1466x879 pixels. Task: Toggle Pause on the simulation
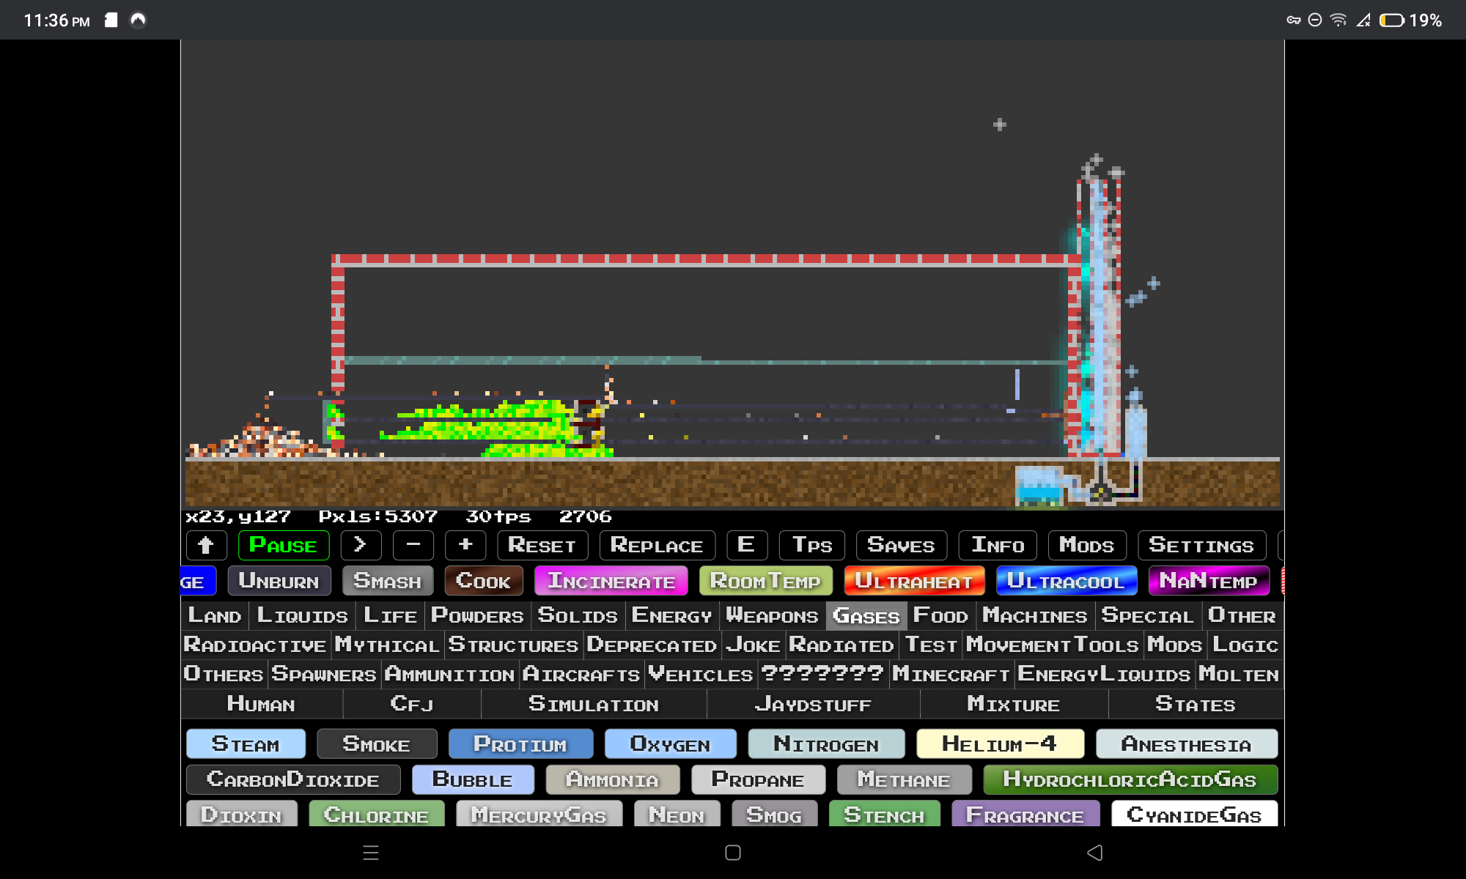(284, 545)
